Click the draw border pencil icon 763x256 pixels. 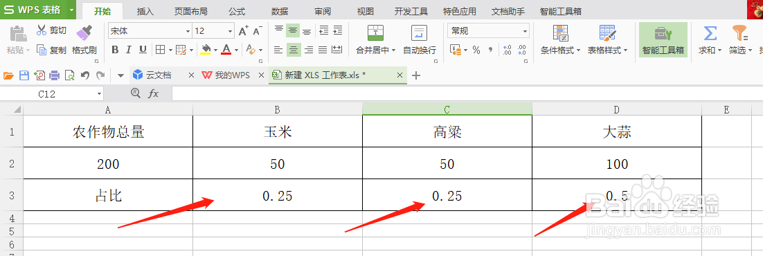[x=181, y=50]
